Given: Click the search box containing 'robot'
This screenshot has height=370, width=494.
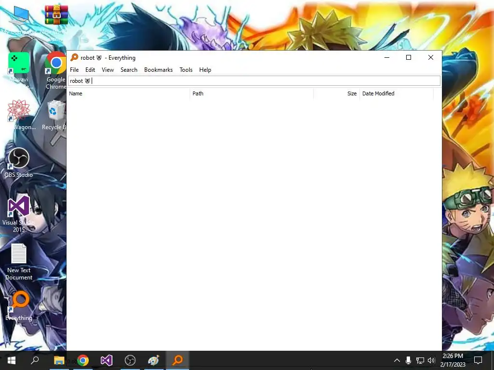Looking at the screenshot, I should coord(254,81).
